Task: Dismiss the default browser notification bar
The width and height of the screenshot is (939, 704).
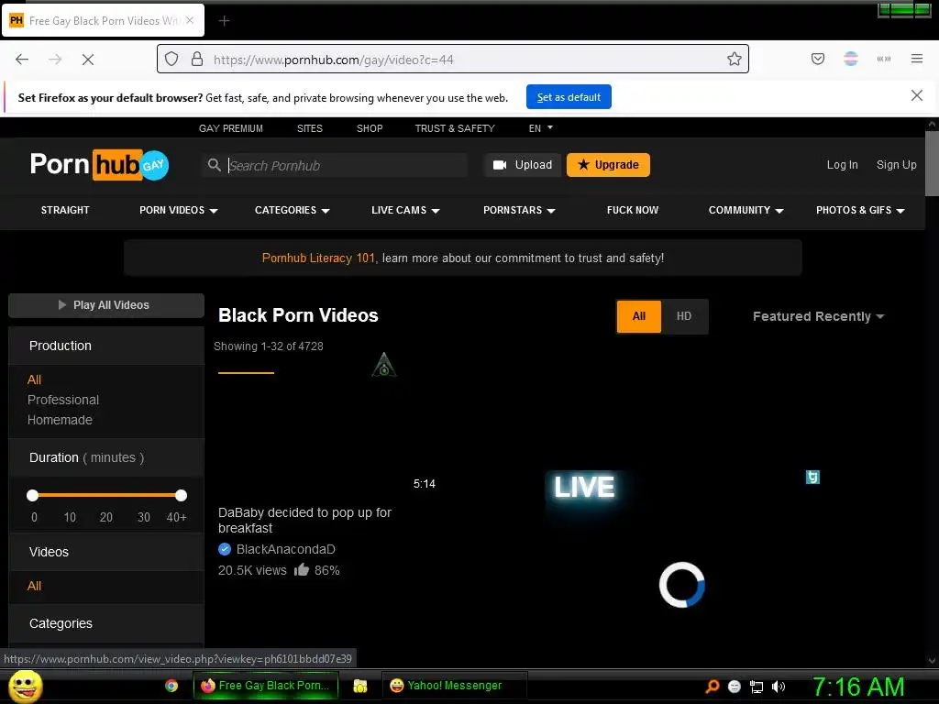Action: click(x=916, y=95)
